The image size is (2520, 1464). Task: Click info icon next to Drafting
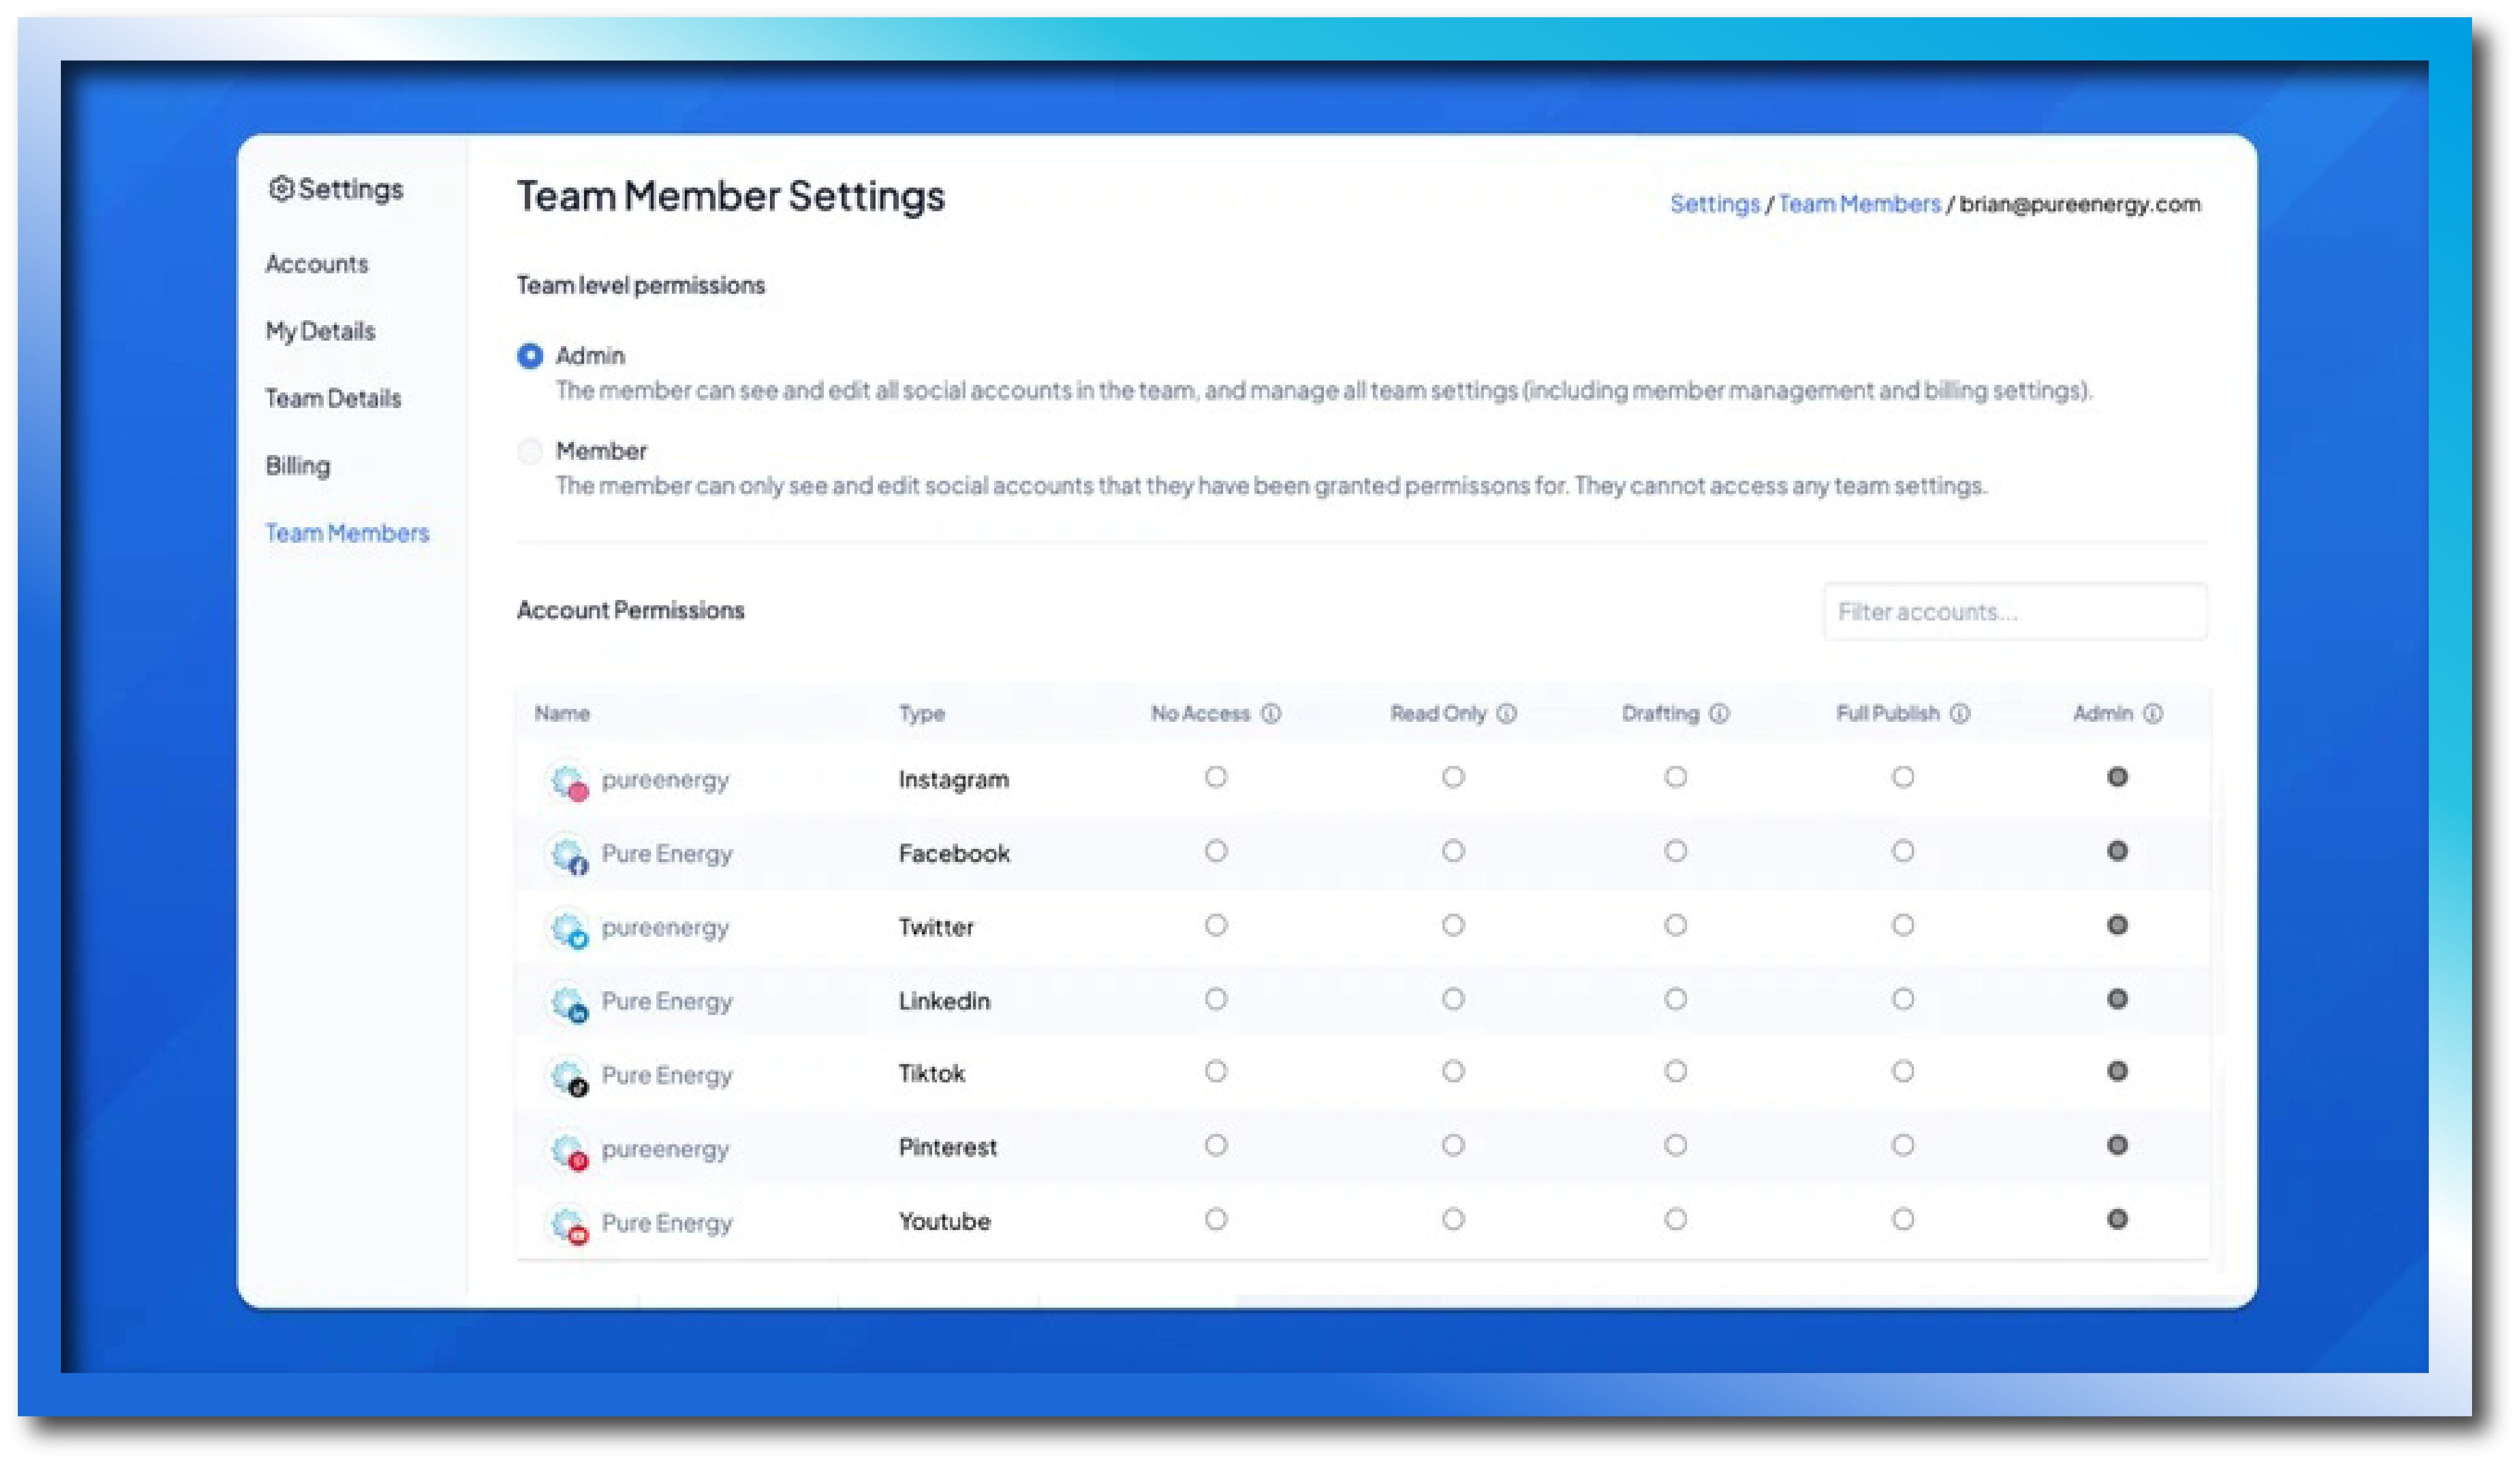[1719, 714]
